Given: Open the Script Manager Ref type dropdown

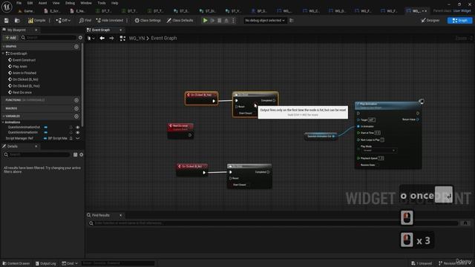Looking at the screenshot, I should (x=58, y=139).
